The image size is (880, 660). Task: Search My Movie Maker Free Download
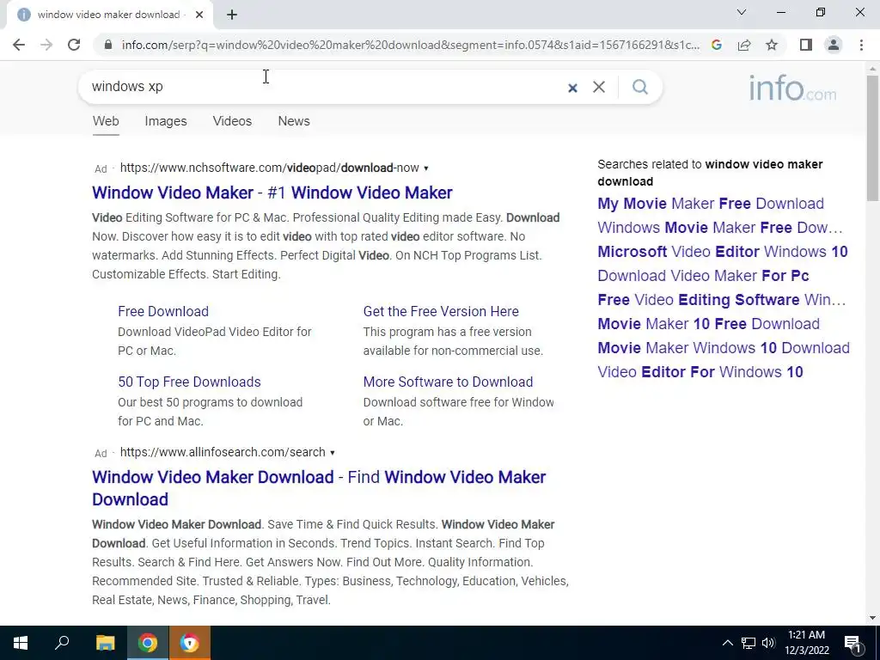coord(711,203)
